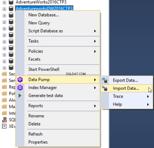Expand the AdventureWorks2016CTP3 database node

tap(4, 2)
